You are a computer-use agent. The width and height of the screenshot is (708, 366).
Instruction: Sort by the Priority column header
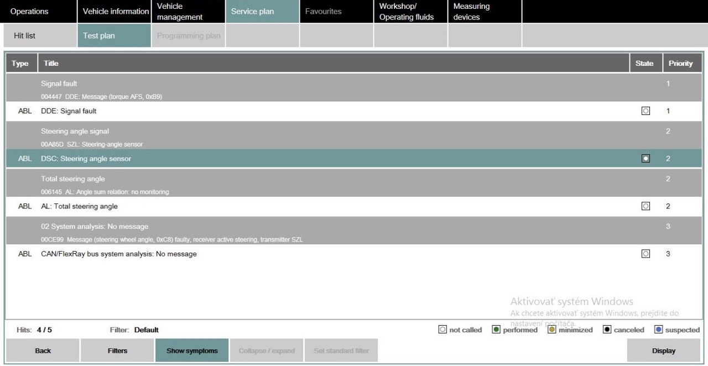tap(680, 64)
